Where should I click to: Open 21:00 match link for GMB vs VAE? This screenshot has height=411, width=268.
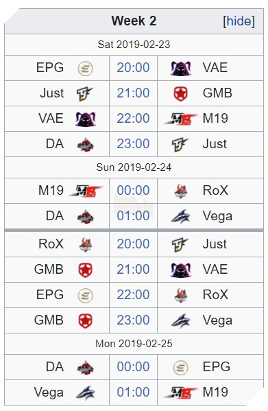[x=133, y=269]
